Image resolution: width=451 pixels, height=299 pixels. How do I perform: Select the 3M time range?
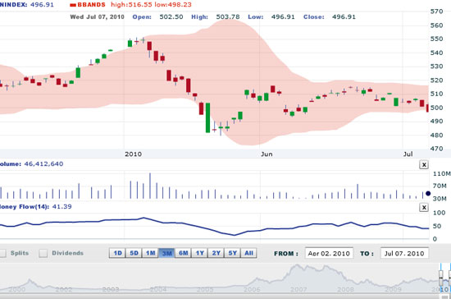click(166, 253)
